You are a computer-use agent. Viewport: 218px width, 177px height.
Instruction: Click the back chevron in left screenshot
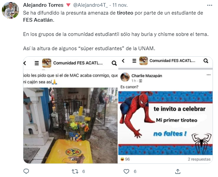25,63
